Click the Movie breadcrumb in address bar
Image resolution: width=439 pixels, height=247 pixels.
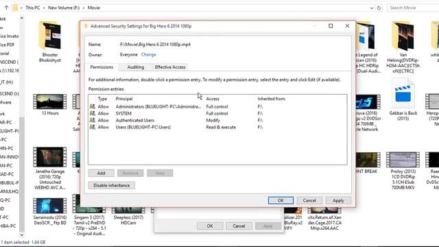[94, 8]
